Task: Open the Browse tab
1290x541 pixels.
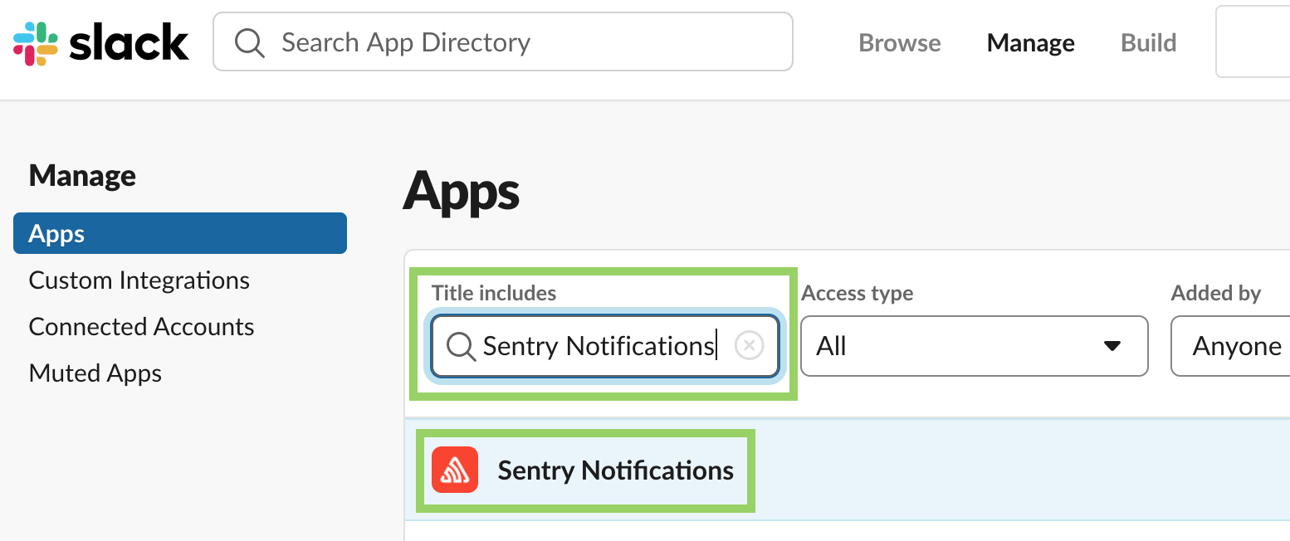Action: pos(900,42)
